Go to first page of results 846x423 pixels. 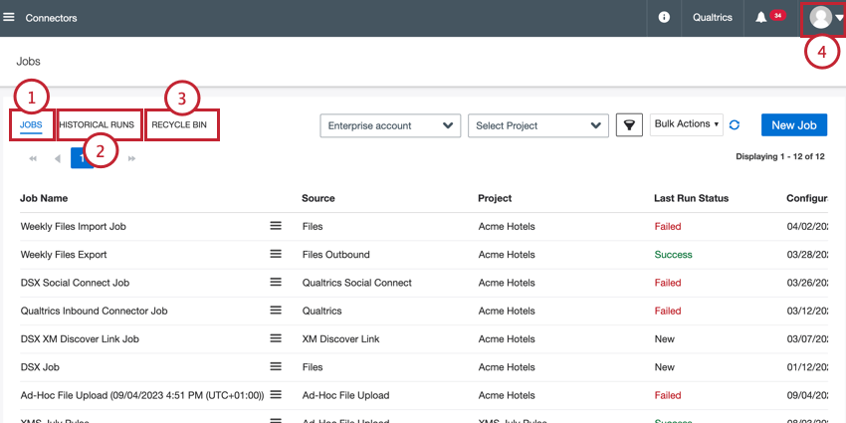pyautogui.click(x=33, y=158)
